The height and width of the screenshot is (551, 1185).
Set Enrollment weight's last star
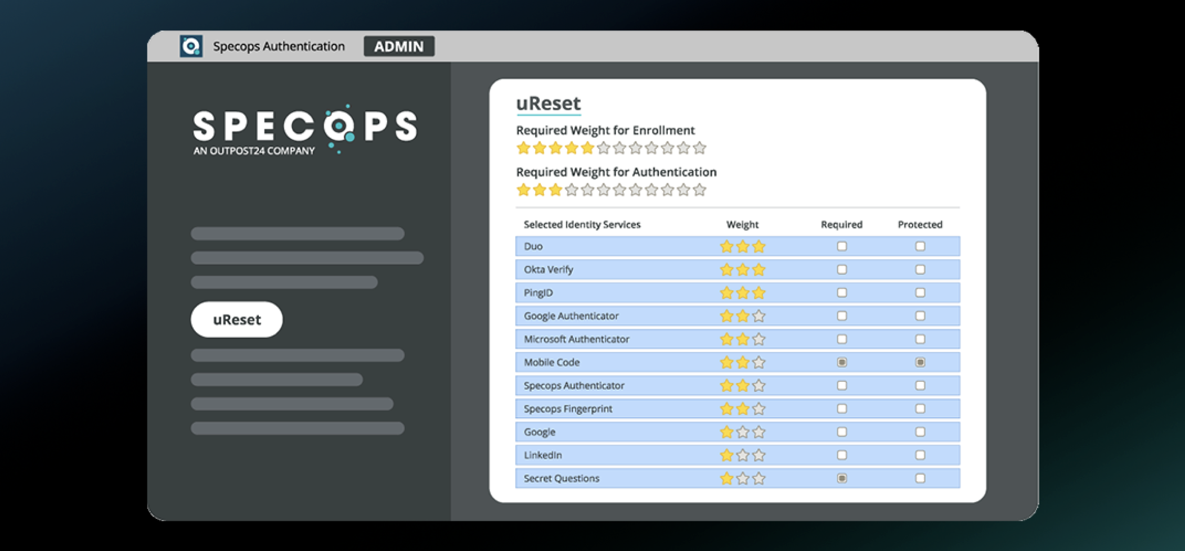pyautogui.click(x=699, y=148)
